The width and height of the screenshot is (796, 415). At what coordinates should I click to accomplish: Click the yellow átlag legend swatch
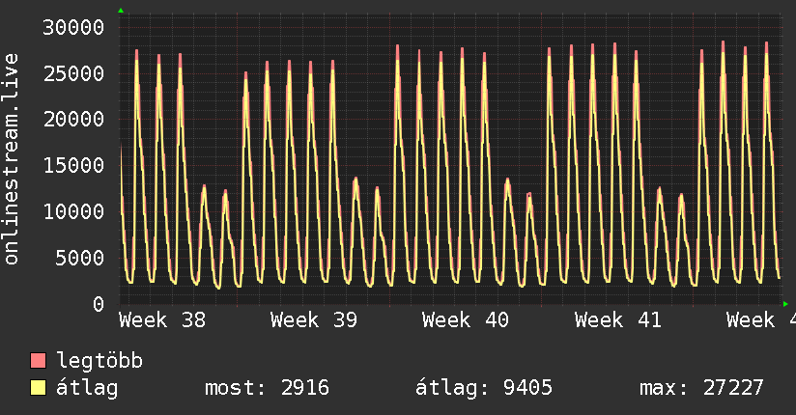tap(38, 387)
